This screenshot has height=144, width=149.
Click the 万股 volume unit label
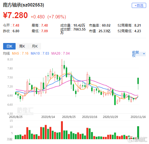tap(10, 139)
